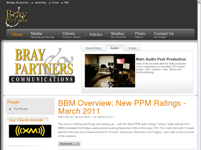Open Clients Creative Demos menu
The height and width of the screenshot is (150, 201).
point(71,35)
